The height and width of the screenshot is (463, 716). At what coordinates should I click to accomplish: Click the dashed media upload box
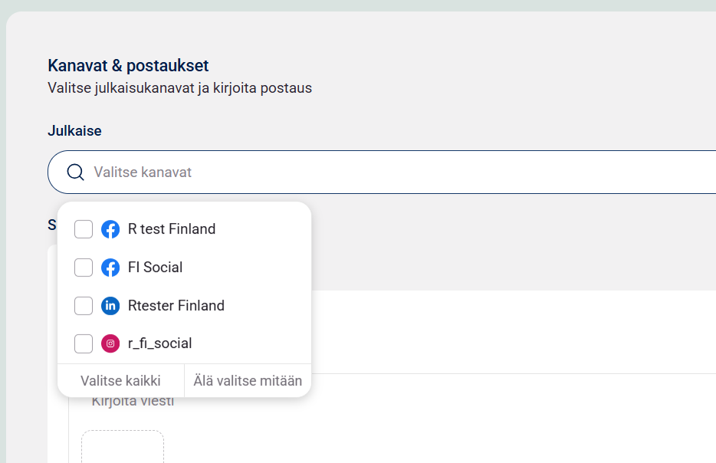pyautogui.click(x=123, y=448)
